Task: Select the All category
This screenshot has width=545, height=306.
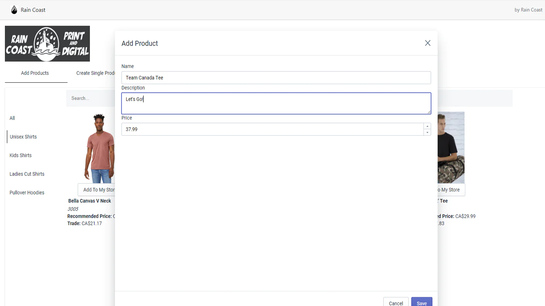Action: point(12,118)
